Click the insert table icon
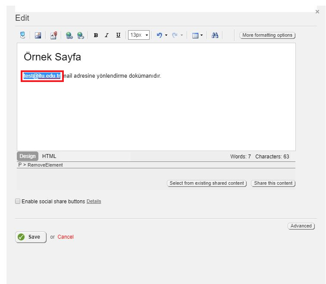The width and height of the screenshot is (326, 284). 195,35
